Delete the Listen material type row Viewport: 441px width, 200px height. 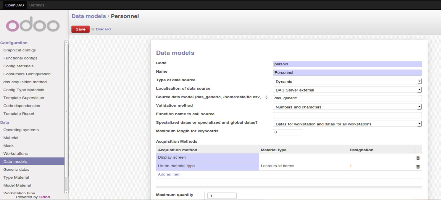(418, 167)
